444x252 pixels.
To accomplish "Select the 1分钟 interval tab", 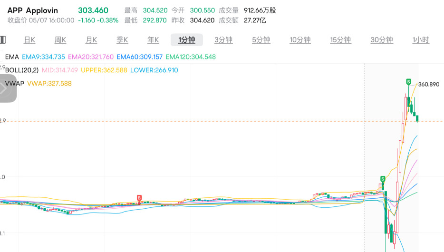I will (187, 40).
